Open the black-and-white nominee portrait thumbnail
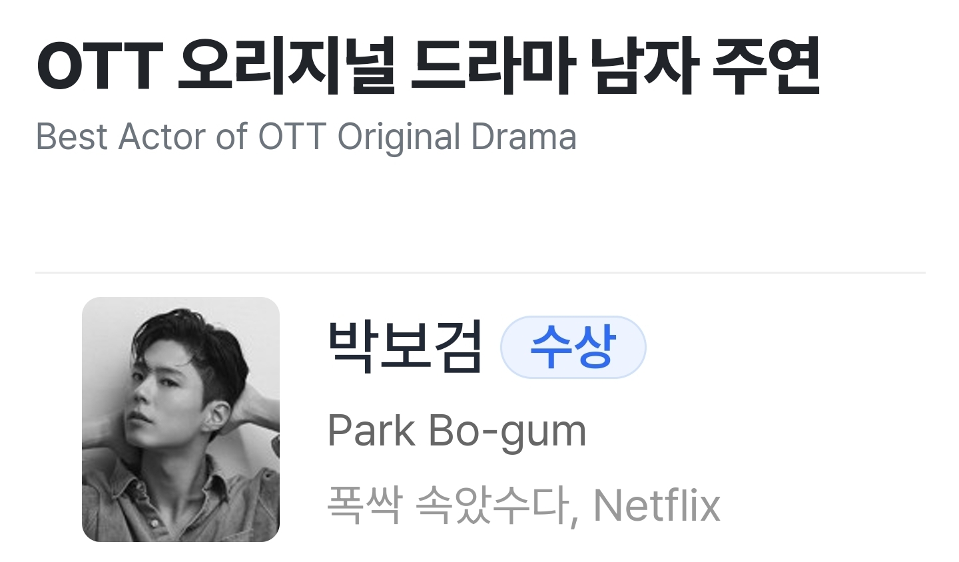The image size is (959, 562). 180,419
